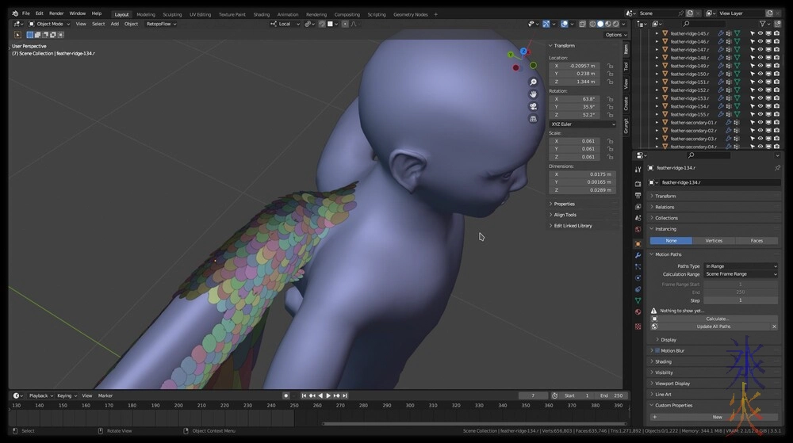This screenshot has width=793, height=443.
Task: Toggle the Location X lock icon
Action: (x=609, y=66)
